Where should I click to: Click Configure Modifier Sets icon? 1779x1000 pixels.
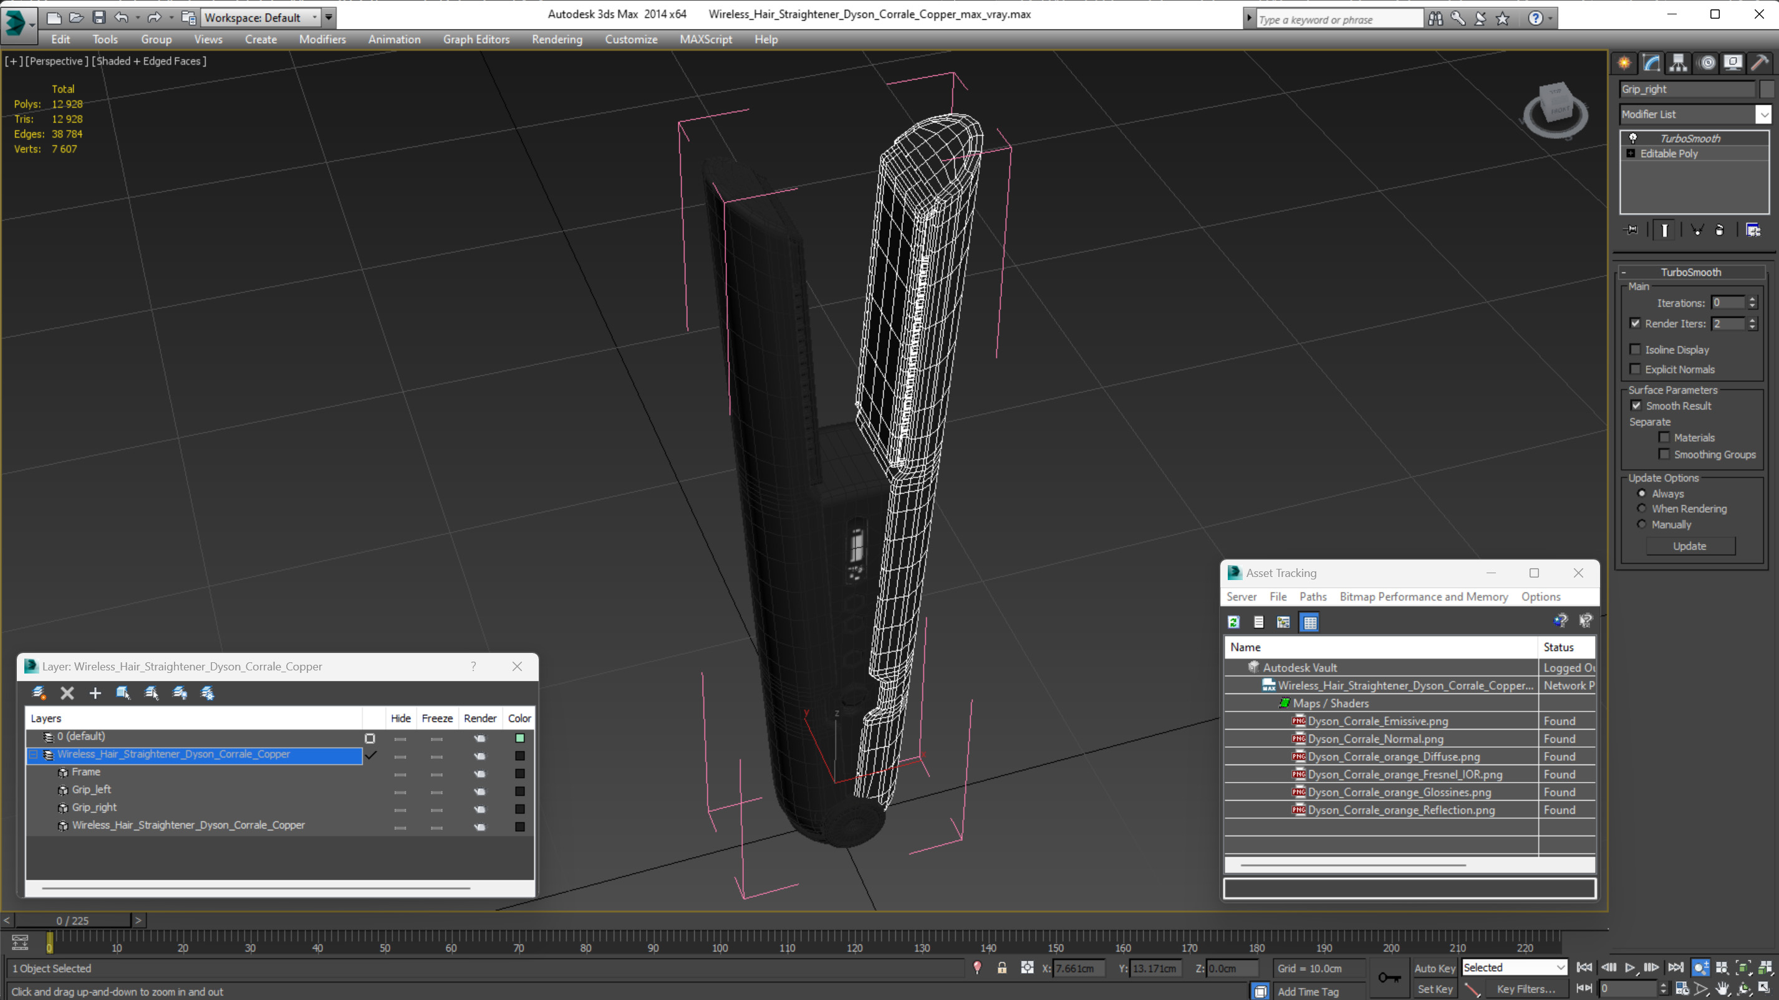pyautogui.click(x=1753, y=230)
